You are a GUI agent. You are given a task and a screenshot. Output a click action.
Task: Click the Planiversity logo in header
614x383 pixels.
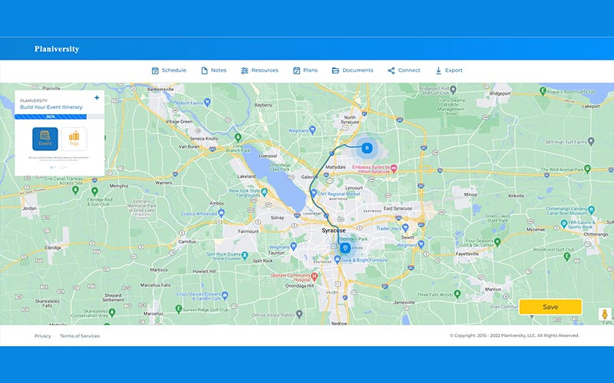tap(57, 49)
